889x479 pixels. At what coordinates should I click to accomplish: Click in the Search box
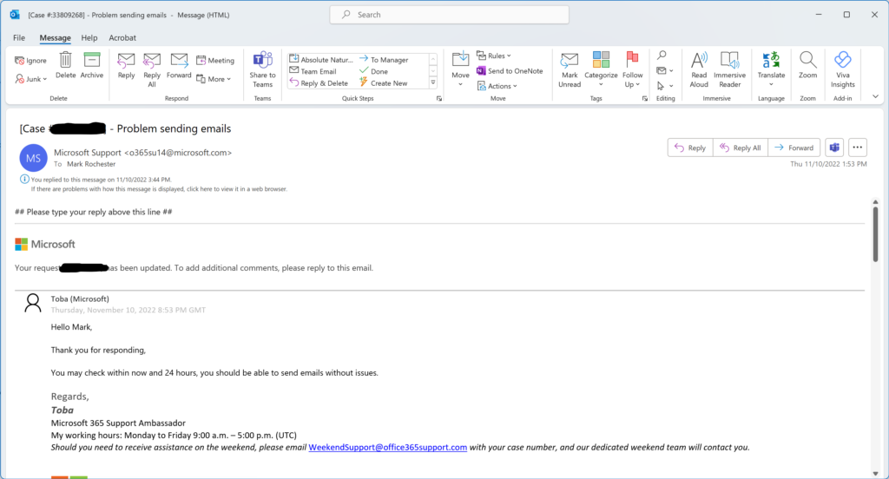pyautogui.click(x=449, y=15)
